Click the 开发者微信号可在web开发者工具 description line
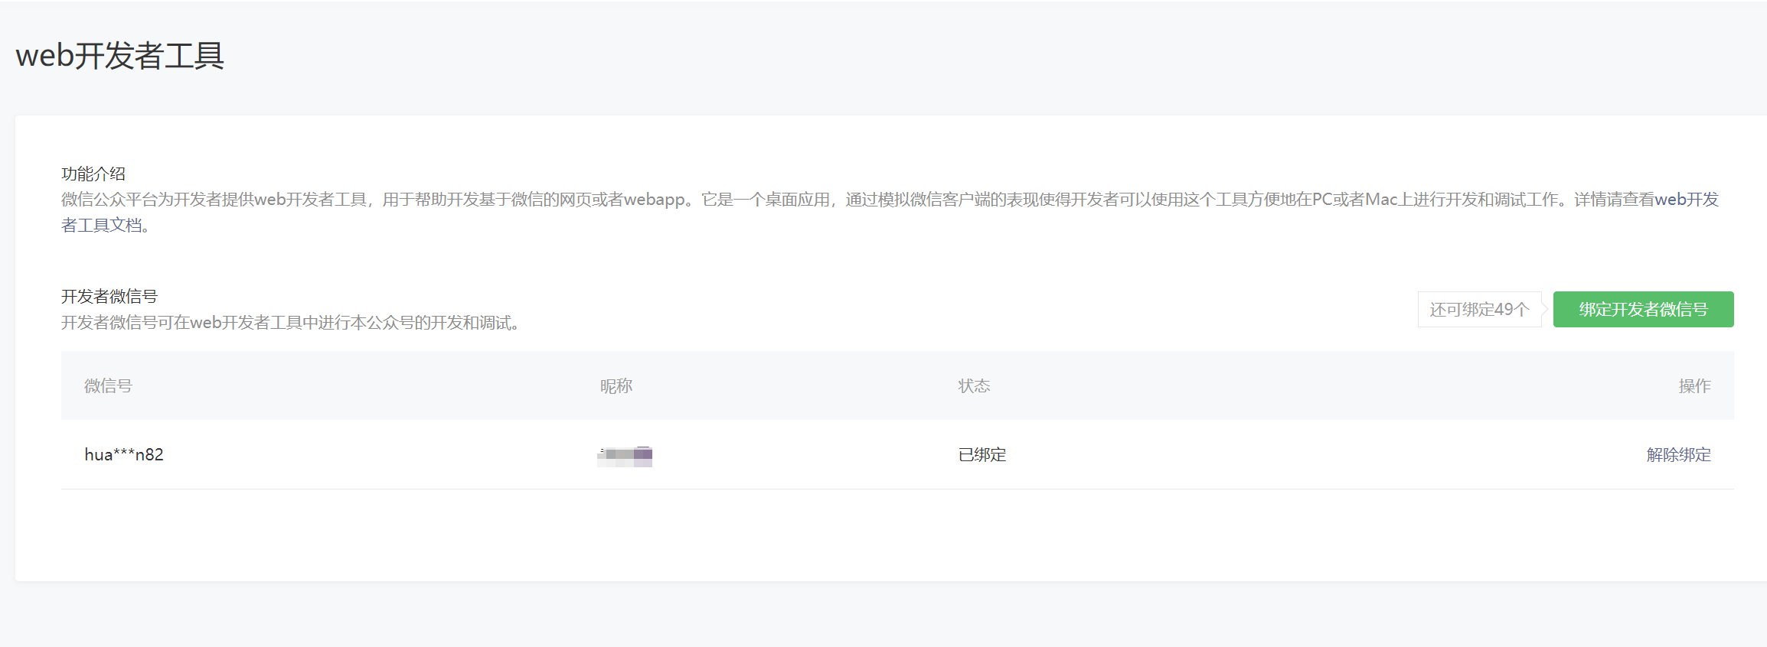This screenshot has width=1767, height=647. tap(292, 323)
